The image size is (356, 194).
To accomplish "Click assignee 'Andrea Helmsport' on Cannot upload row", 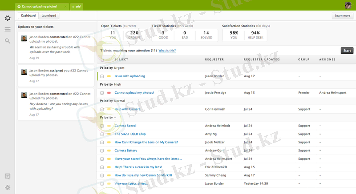I will point(332,93).
